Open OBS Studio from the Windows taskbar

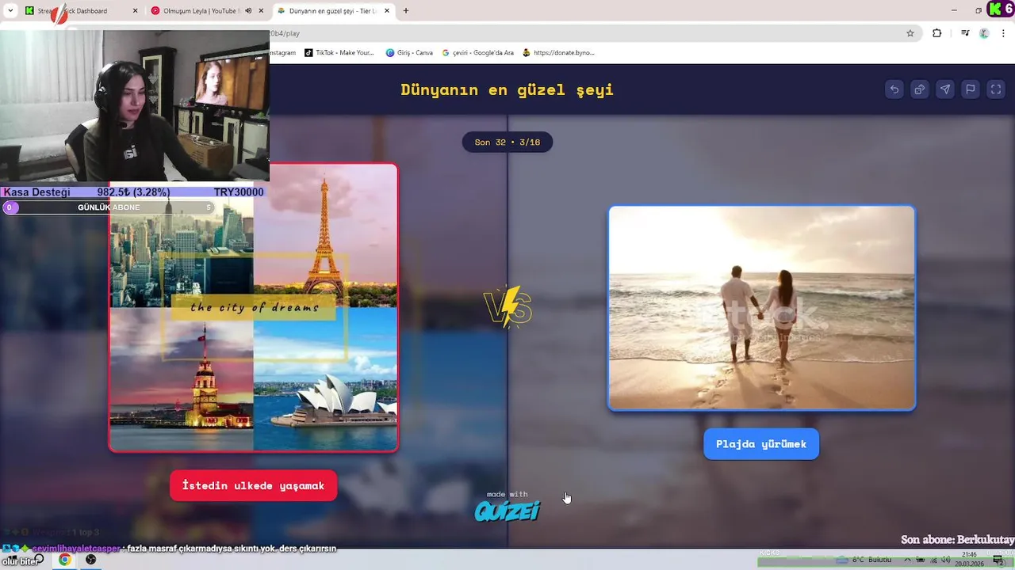coord(91,560)
